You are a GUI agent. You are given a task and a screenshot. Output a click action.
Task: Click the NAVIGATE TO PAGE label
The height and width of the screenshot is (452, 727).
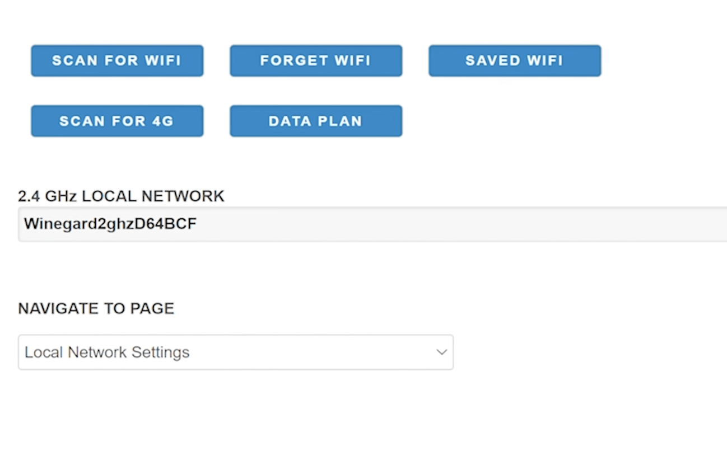[x=96, y=309]
